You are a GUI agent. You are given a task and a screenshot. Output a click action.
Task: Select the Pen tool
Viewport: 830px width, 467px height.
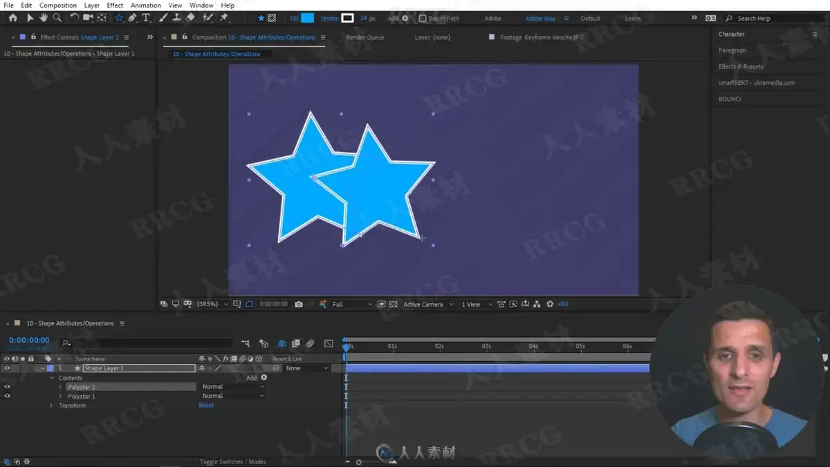(x=132, y=18)
